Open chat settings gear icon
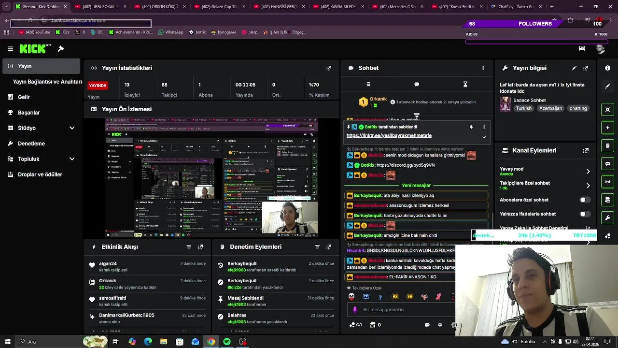618x348 pixels. click(x=440, y=325)
